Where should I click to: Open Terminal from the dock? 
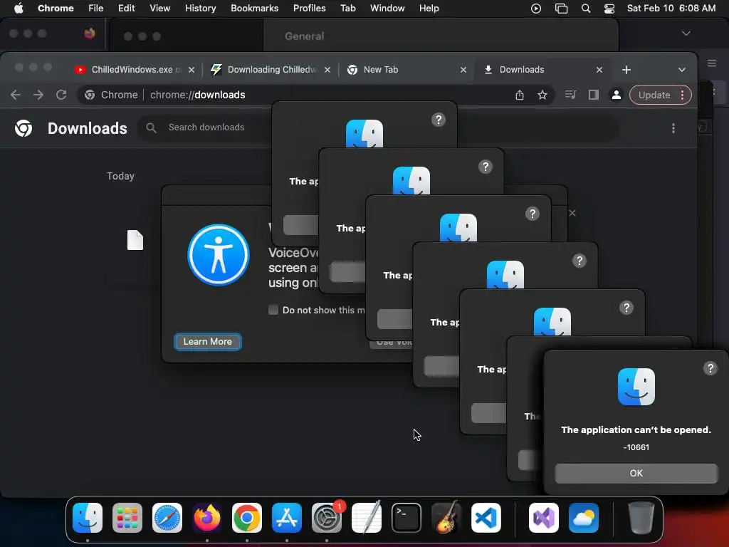click(x=407, y=518)
